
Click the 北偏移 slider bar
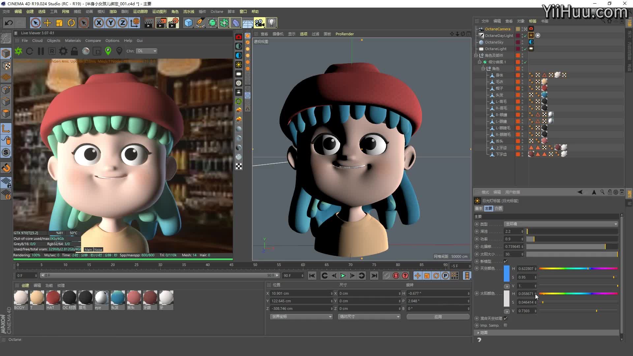572,247
